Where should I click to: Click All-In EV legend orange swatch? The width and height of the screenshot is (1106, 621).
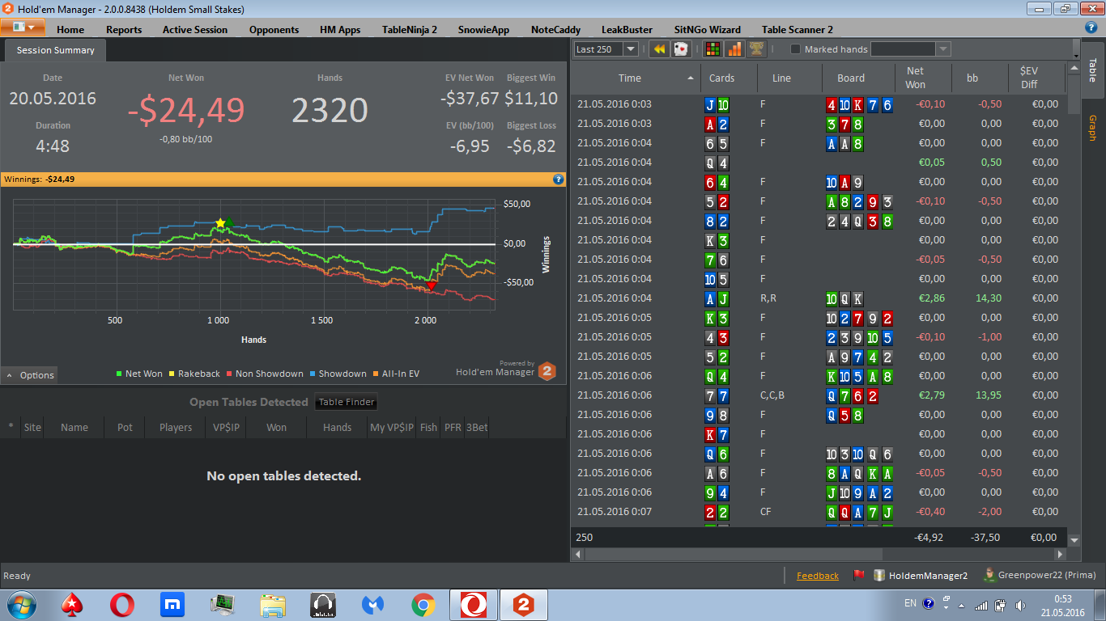376,374
